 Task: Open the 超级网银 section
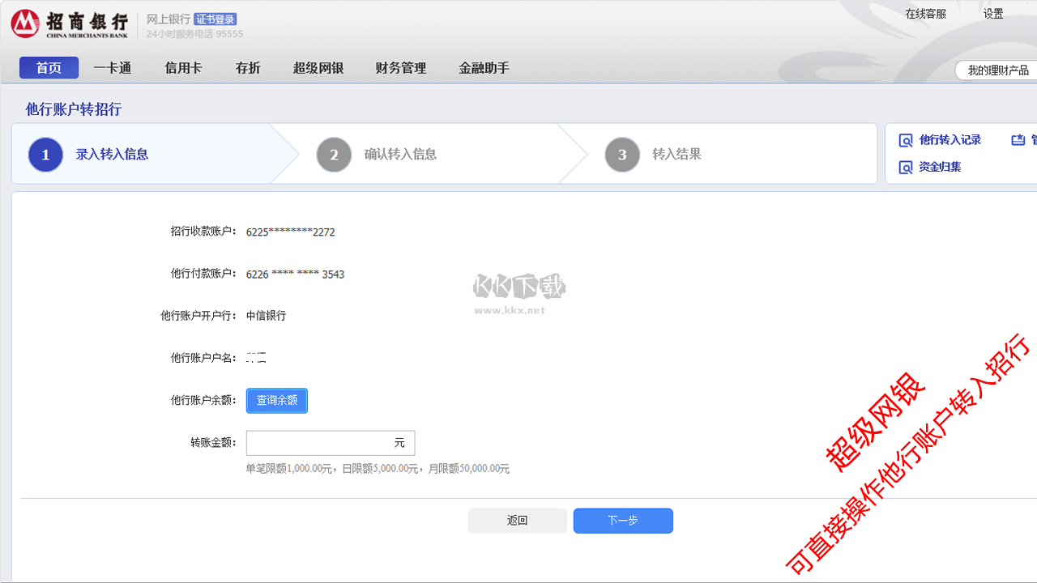(319, 68)
